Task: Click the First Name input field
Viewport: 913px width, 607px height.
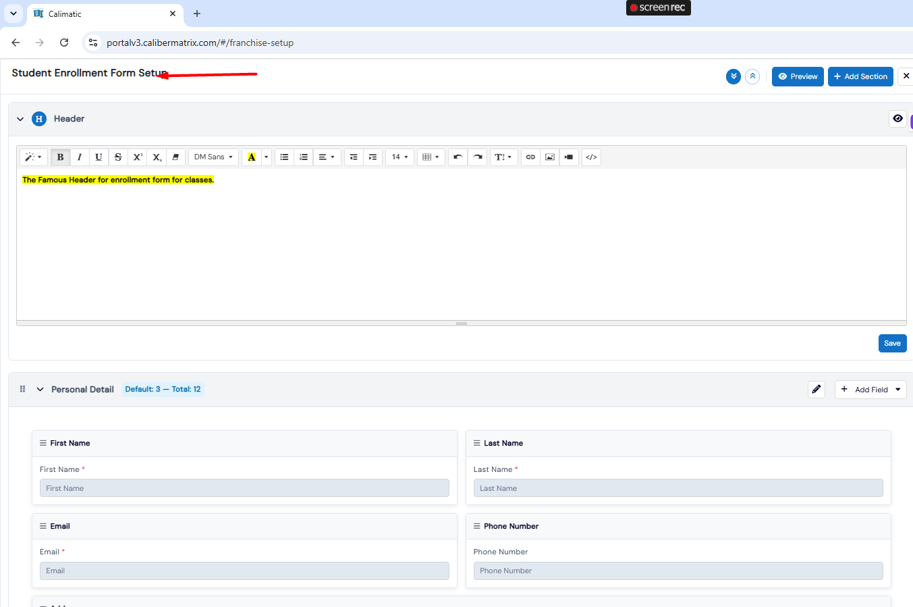Action: click(244, 488)
